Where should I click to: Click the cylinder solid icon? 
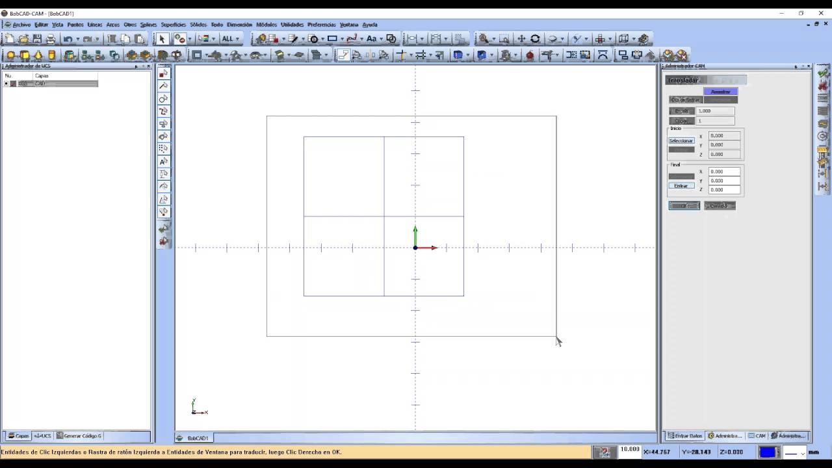[52, 55]
